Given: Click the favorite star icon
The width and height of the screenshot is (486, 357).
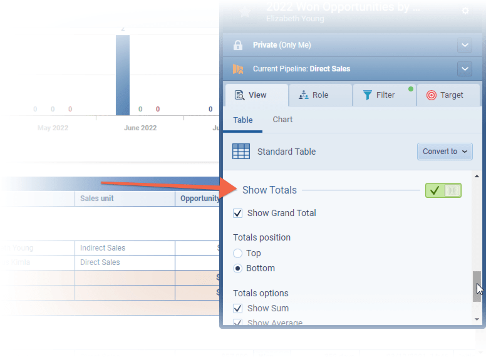Looking at the screenshot, I should pyautogui.click(x=245, y=12).
